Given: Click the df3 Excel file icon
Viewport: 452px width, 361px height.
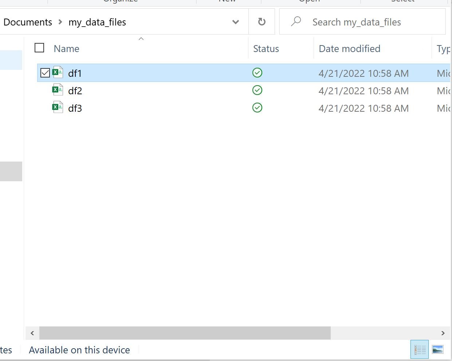Looking at the screenshot, I should 58,107.
